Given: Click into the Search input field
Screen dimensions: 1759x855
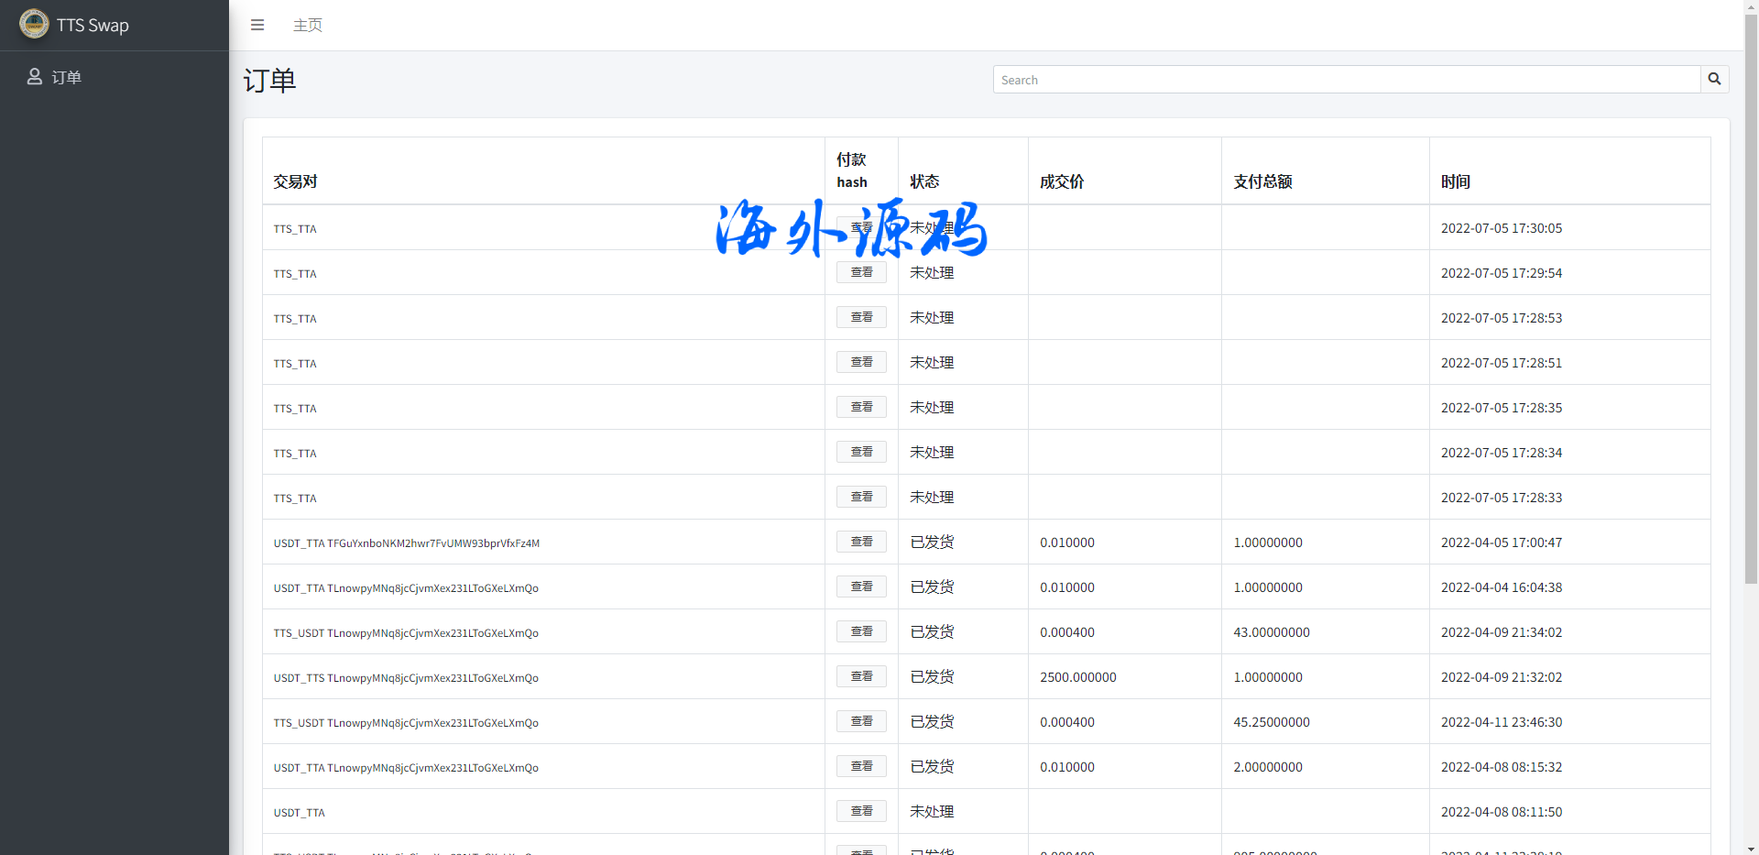Looking at the screenshot, I should [x=1346, y=80].
